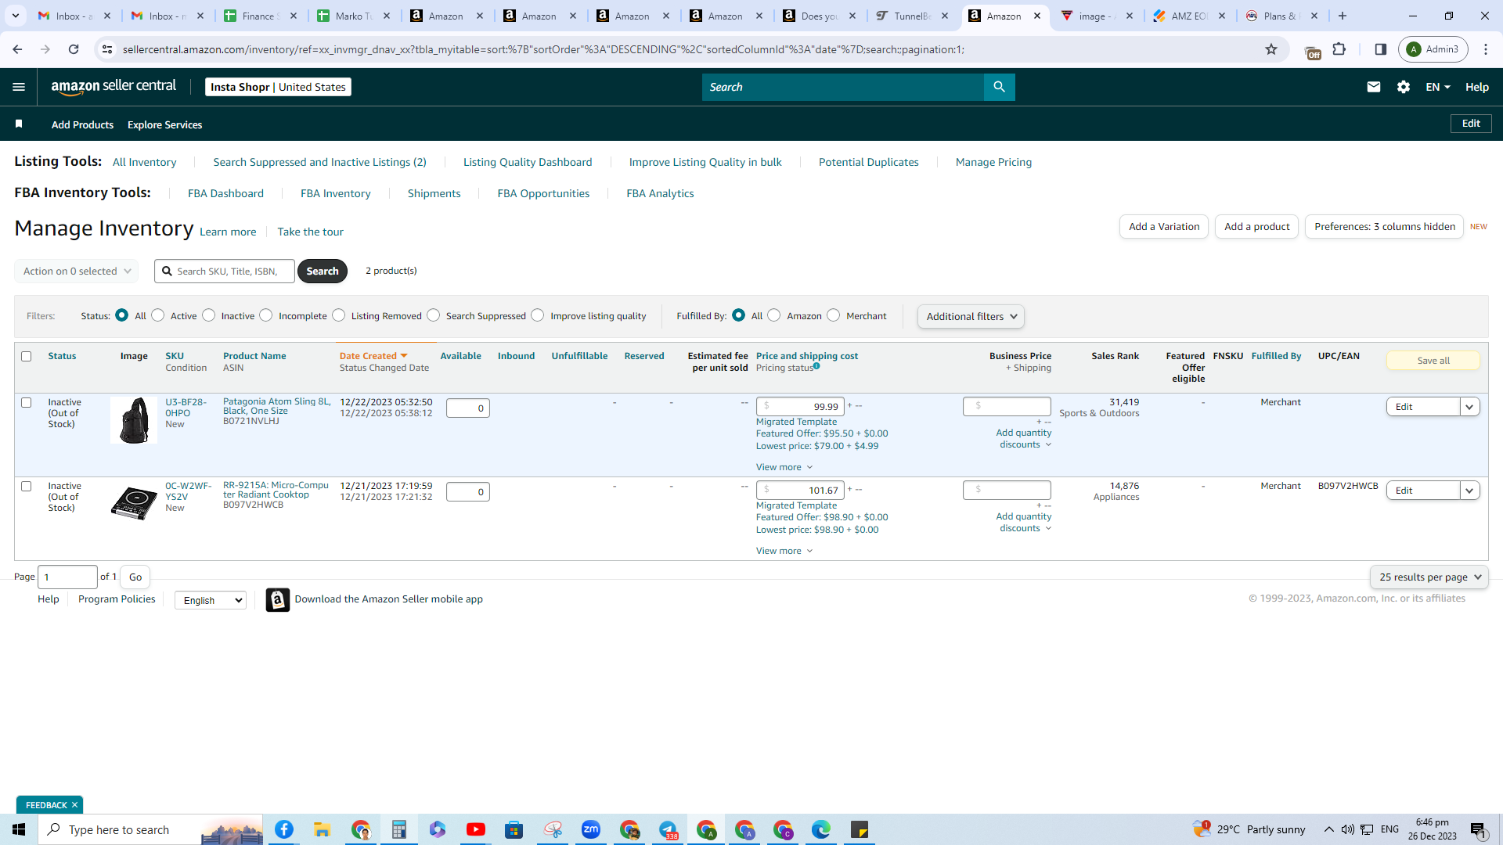1503x845 pixels.
Task: Select the Incomplete status filter
Action: pos(266,315)
